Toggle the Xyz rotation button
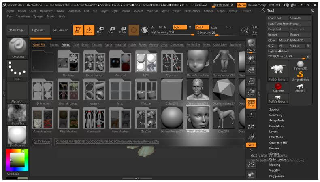This screenshot has height=182, width=320. point(251,145)
